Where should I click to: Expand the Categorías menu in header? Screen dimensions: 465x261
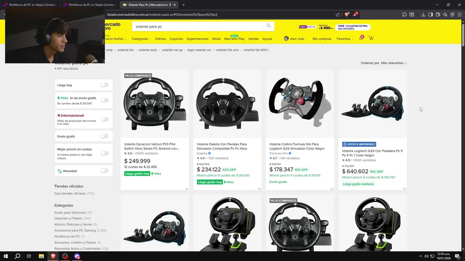click(141, 39)
